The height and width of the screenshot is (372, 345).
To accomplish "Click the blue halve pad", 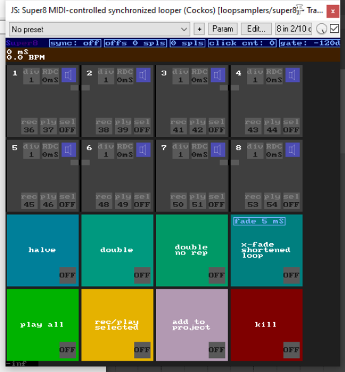I will [x=43, y=250].
